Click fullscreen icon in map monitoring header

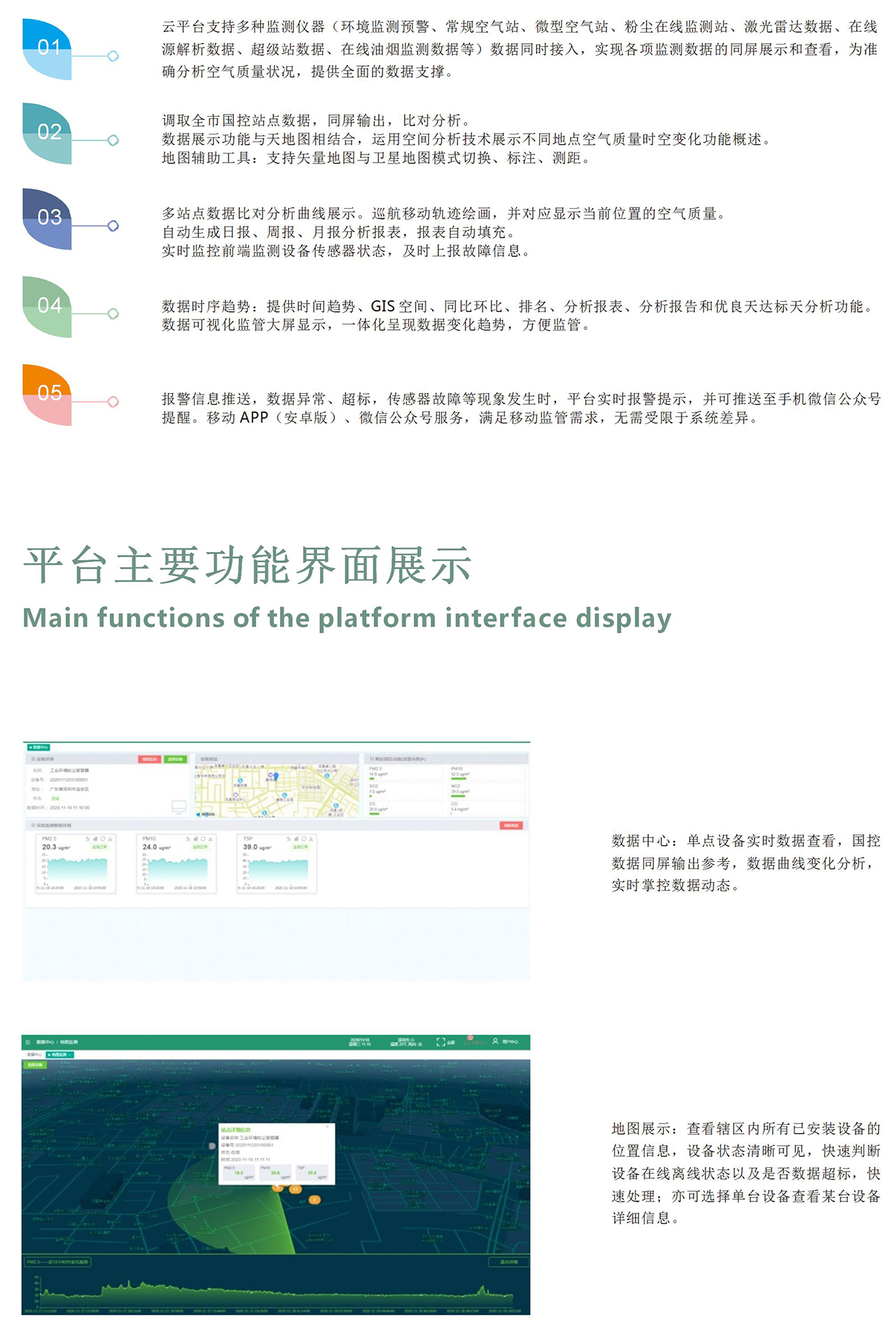click(441, 1042)
